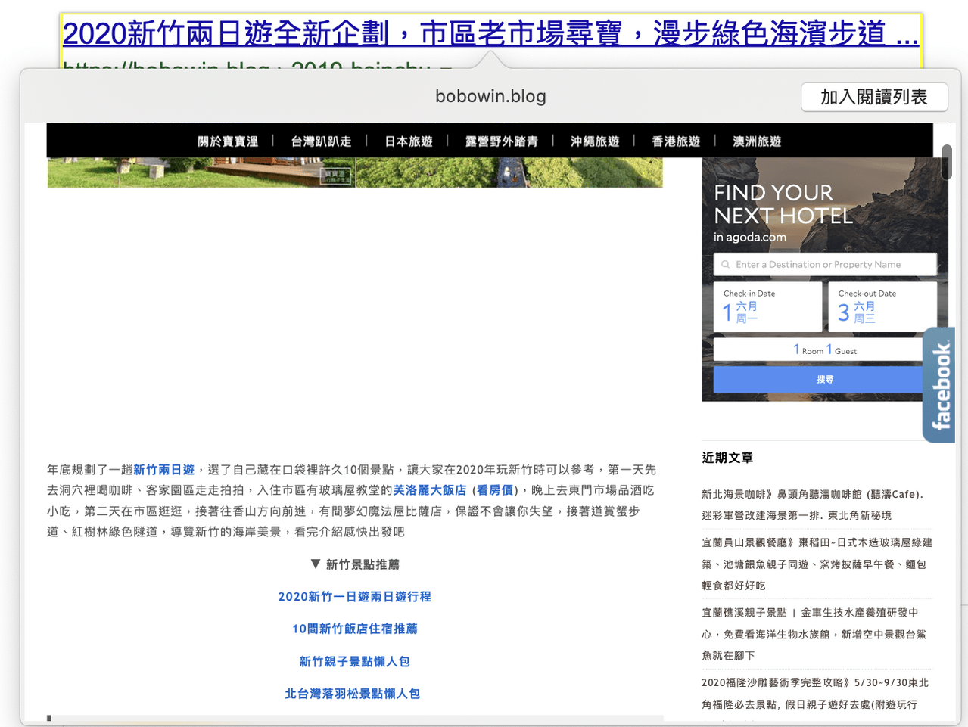Open recent article 宜蘭礁溪親子景點 金車生技
This screenshot has width=968, height=727.
(x=814, y=634)
